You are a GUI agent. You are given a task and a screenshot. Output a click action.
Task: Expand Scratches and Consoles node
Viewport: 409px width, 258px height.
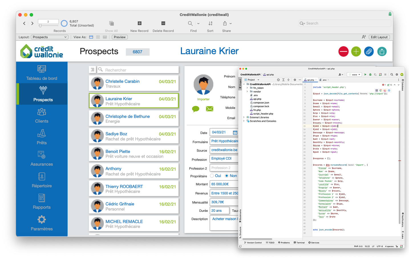point(244,121)
